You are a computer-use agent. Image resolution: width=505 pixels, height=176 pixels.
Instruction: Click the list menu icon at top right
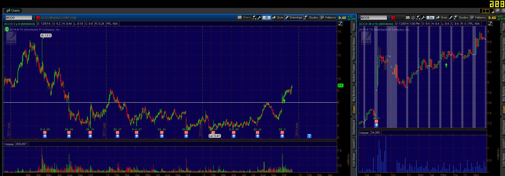click(503, 11)
